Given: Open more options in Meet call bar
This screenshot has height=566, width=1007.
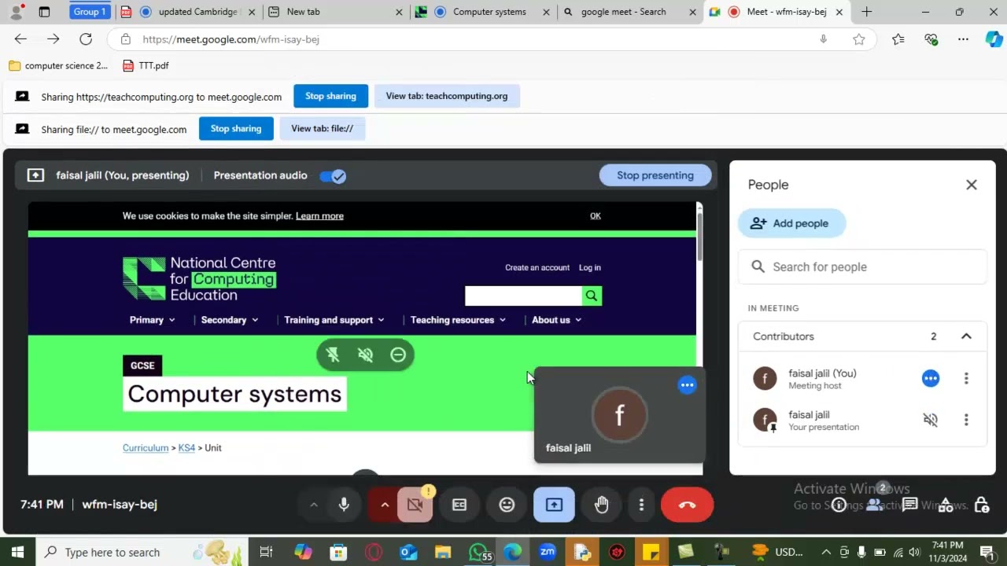Looking at the screenshot, I should click(x=641, y=505).
